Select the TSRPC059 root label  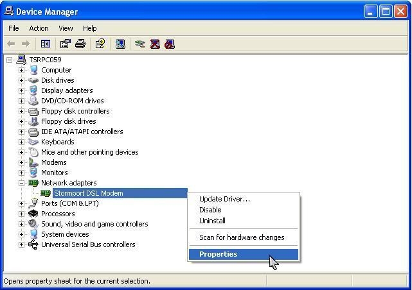click(45, 60)
